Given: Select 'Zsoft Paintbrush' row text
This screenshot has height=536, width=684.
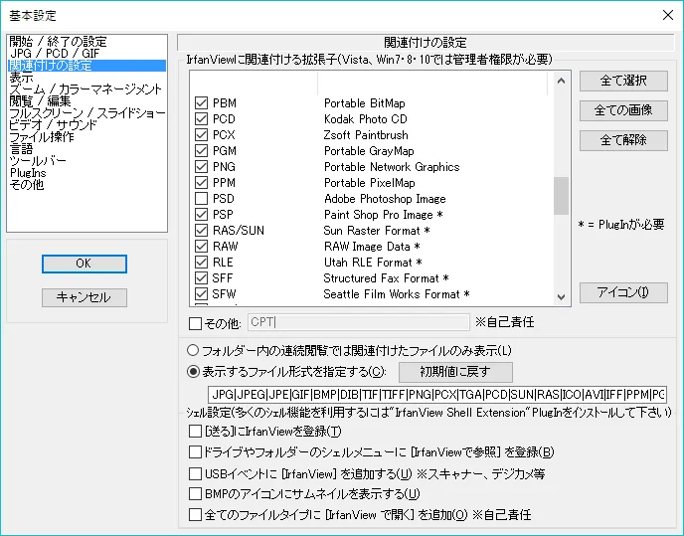Looking at the screenshot, I should coord(366,135).
